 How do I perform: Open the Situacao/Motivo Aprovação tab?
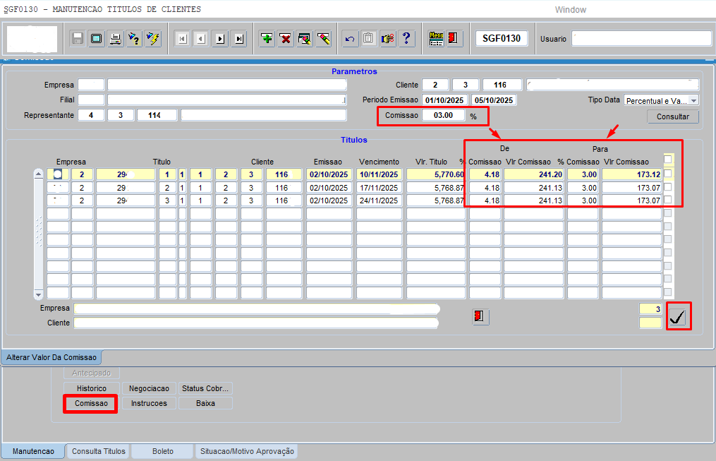point(247,451)
